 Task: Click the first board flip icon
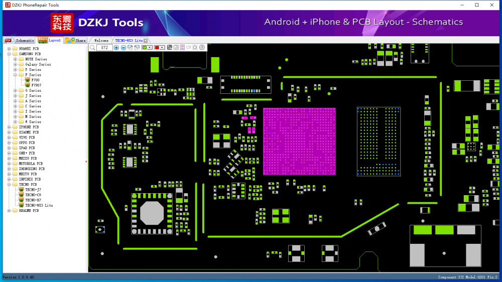tap(130, 48)
